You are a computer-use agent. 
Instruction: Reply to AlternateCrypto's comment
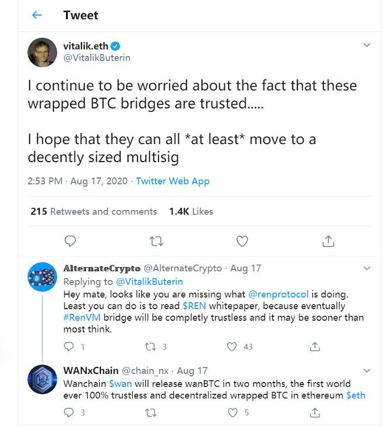69,346
